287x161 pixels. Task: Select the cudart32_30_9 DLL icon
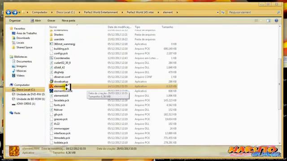(x=51, y=63)
